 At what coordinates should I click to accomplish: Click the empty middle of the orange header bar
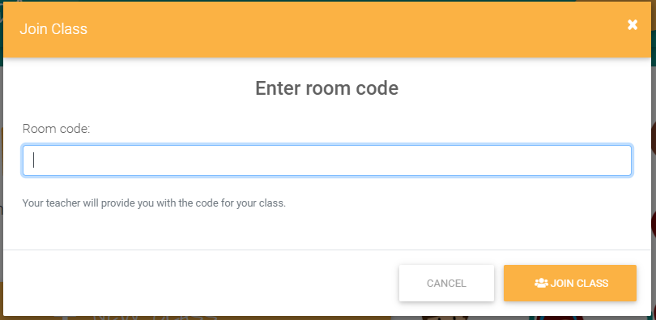334,29
